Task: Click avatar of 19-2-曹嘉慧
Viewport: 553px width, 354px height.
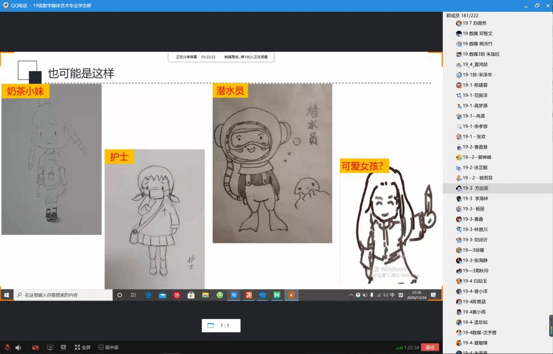Action: (458, 147)
